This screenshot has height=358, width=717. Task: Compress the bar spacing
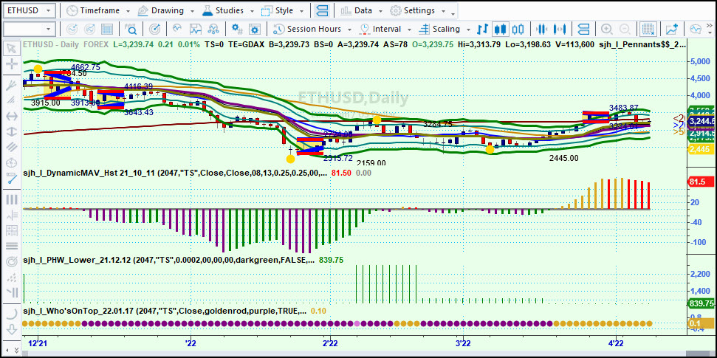pyautogui.click(x=541, y=30)
